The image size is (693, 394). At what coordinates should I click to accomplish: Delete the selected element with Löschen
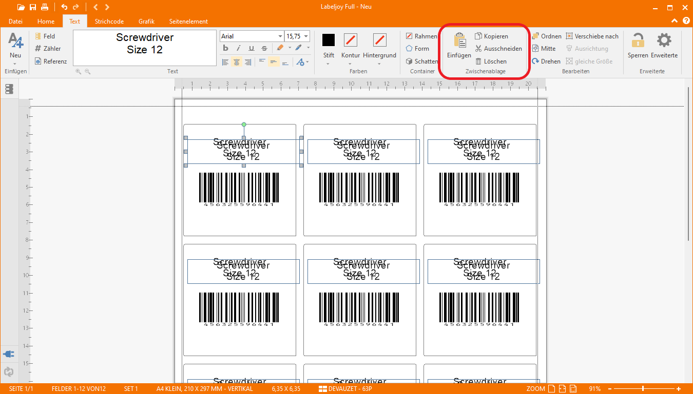click(491, 61)
